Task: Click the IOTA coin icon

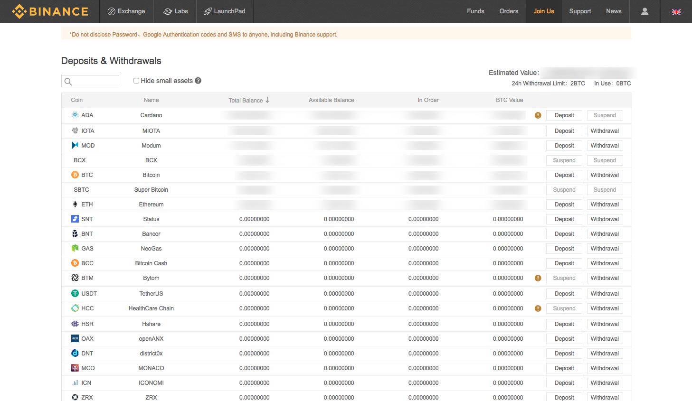Action: pyautogui.click(x=75, y=131)
